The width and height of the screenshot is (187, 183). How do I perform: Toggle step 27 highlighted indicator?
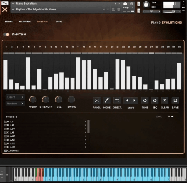[152, 53]
